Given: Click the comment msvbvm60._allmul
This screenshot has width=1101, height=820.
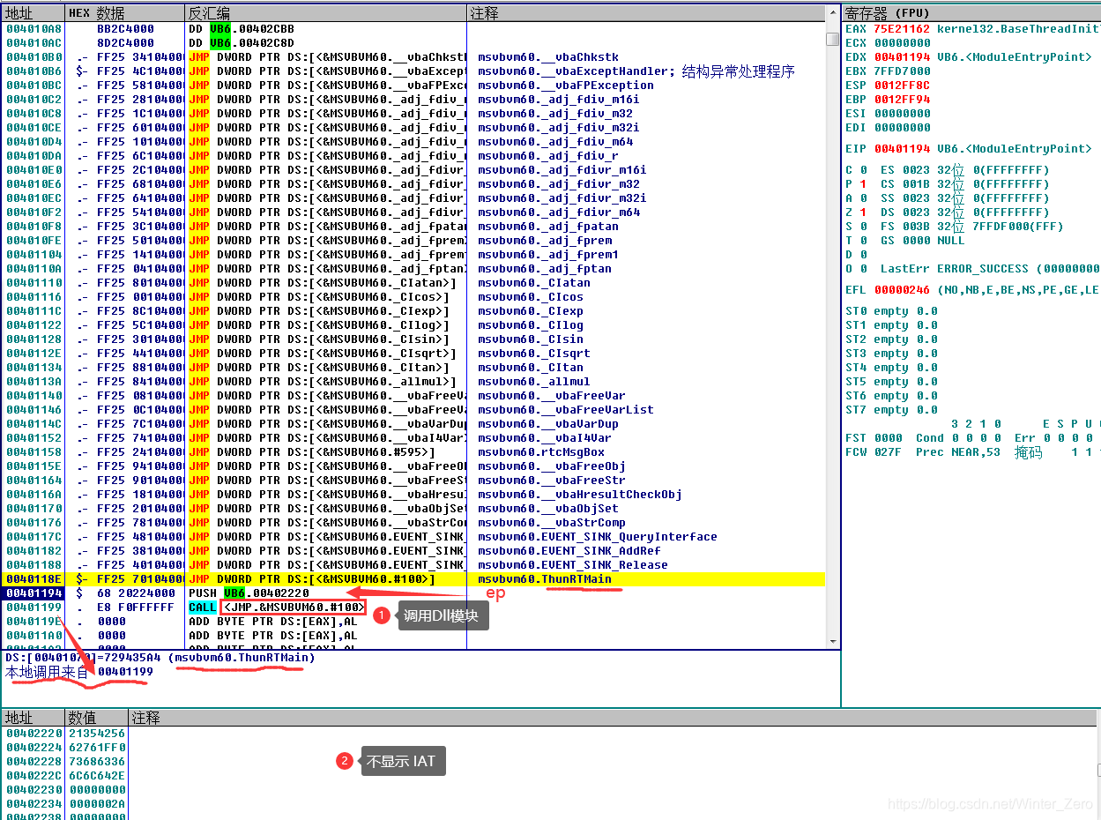Looking at the screenshot, I should (534, 382).
